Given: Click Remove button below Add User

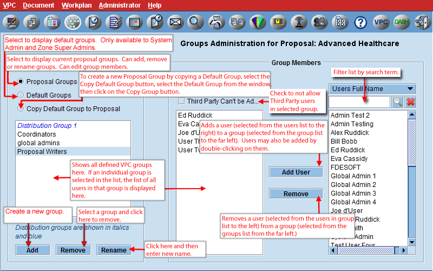Looking at the screenshot, I should click(x=296, y=193).
